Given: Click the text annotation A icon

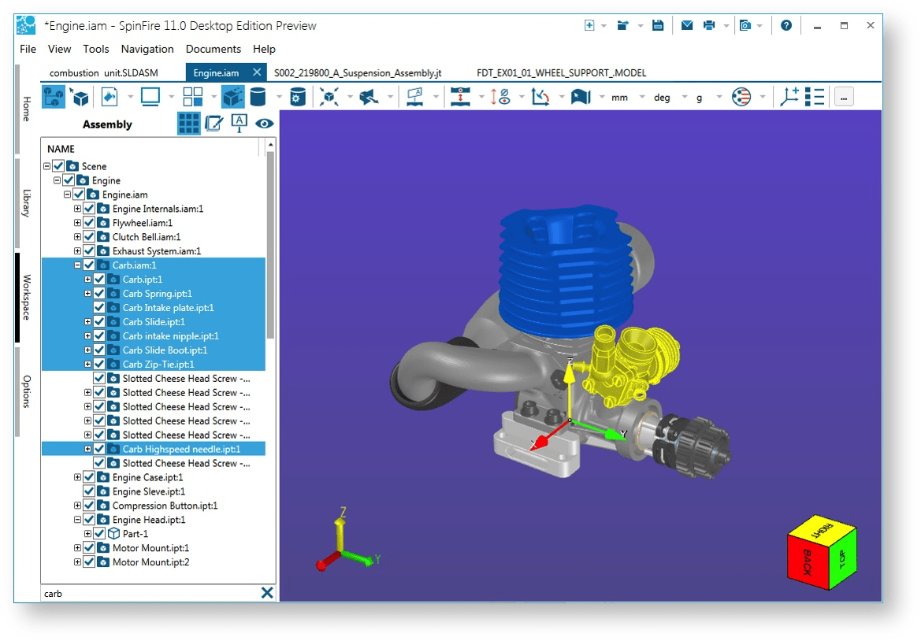Looking at the screenshot, I should click(239, 124).
